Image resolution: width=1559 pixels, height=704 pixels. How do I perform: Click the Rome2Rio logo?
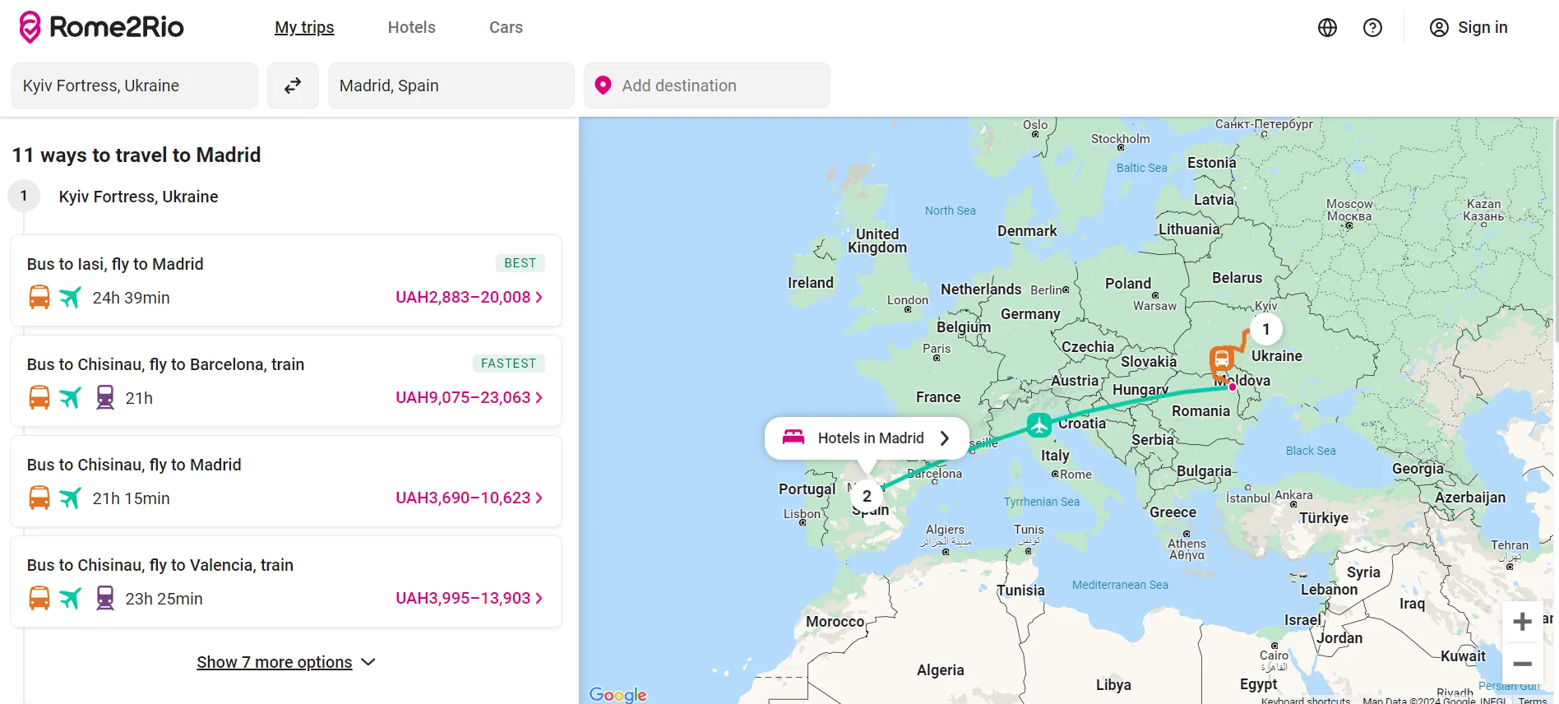102,27
